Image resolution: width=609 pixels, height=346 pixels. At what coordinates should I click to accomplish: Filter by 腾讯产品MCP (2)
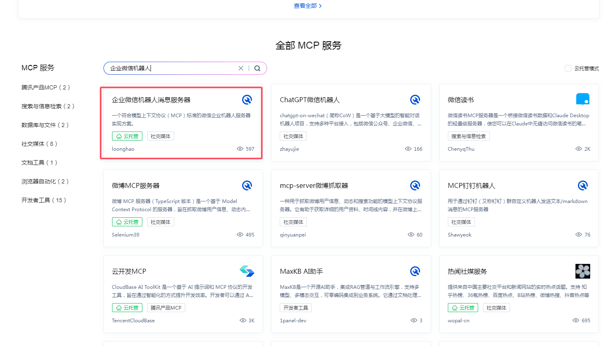46,87
